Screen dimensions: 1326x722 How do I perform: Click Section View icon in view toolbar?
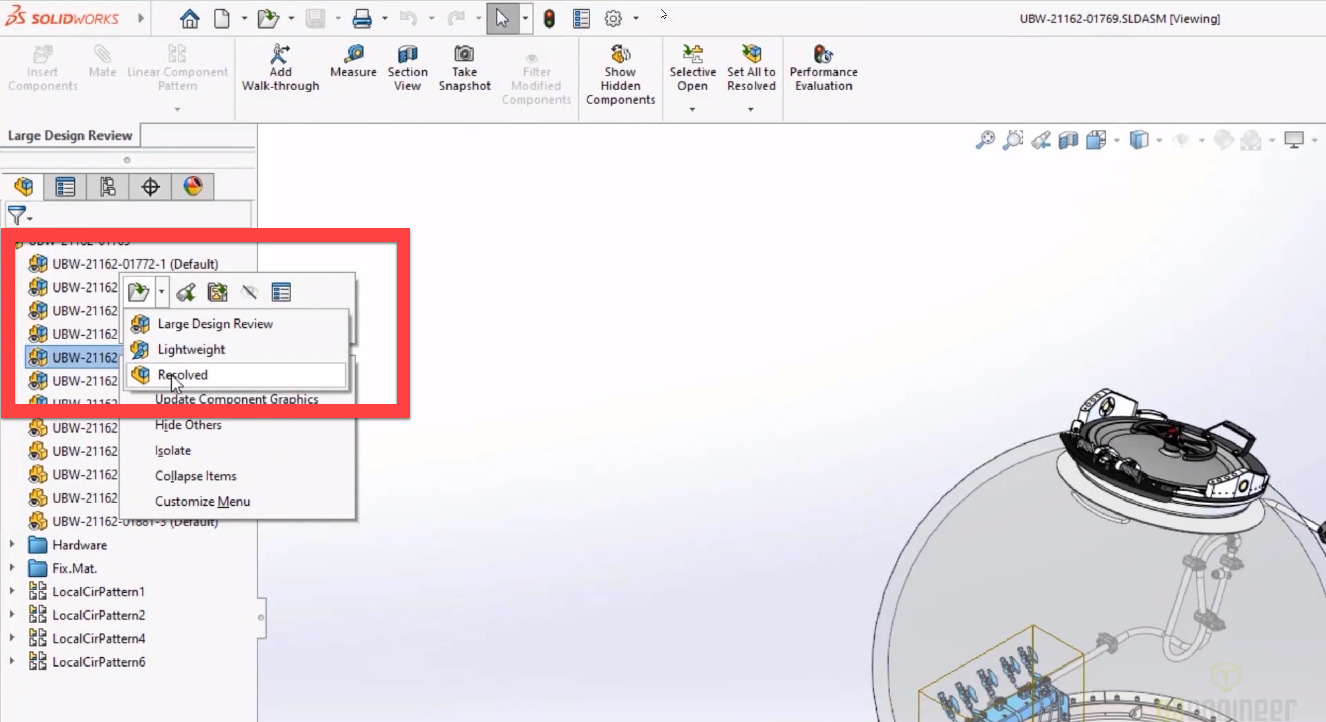point(1068,140)
